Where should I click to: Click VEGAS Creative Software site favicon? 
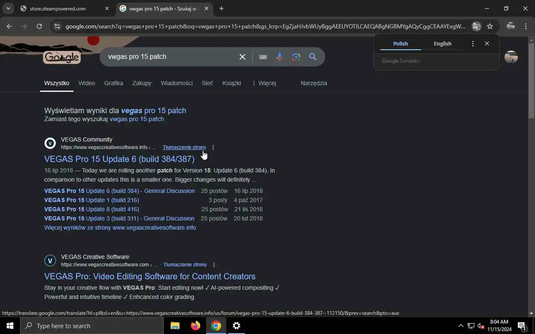tap(50, 261)
